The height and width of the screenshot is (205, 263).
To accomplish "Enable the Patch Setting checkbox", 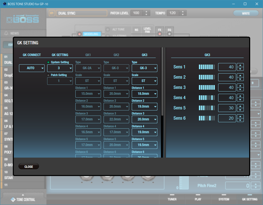I will [48, 75].
